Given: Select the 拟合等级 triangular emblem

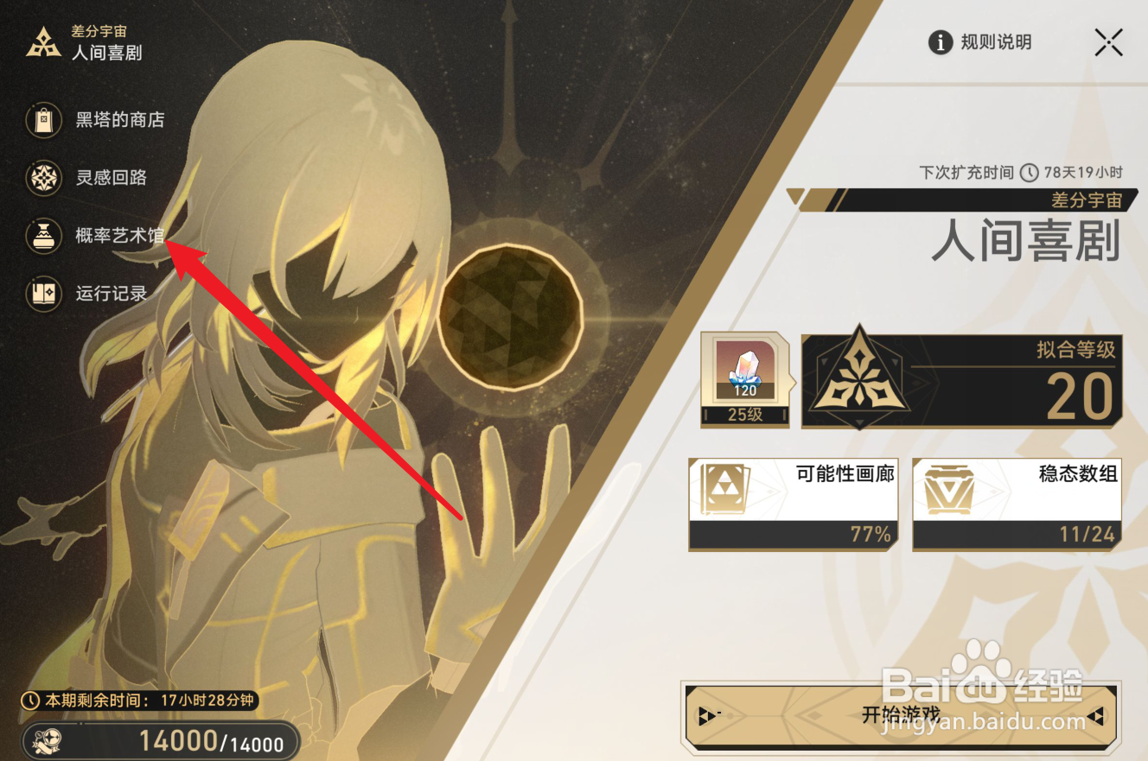Looking at the screenshot, I should tap(858, 377).
